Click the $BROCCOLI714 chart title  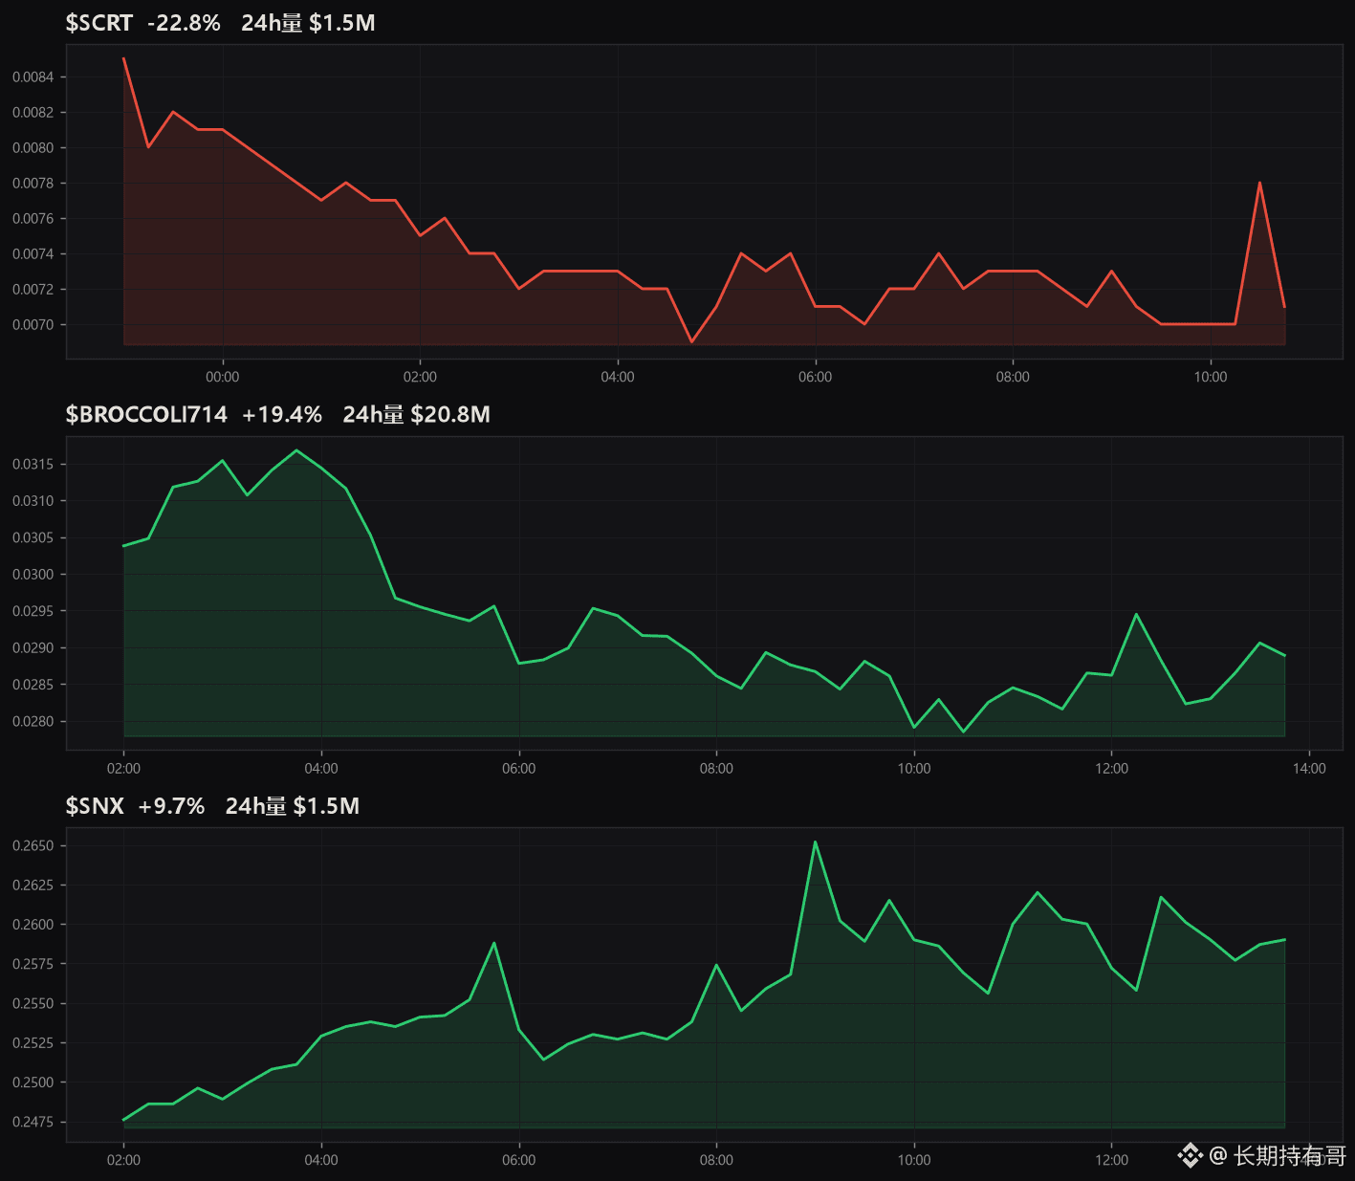click(146, 414)
